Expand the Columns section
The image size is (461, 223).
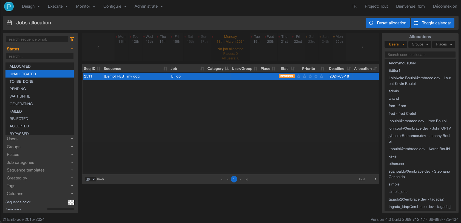click(40, 194)
